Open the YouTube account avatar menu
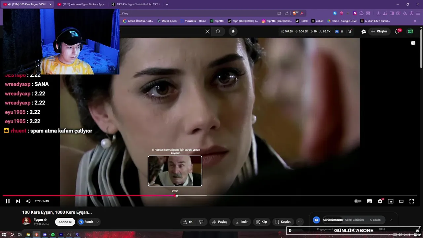This screenshot has height=238, width=423. [x=410, y=31]
